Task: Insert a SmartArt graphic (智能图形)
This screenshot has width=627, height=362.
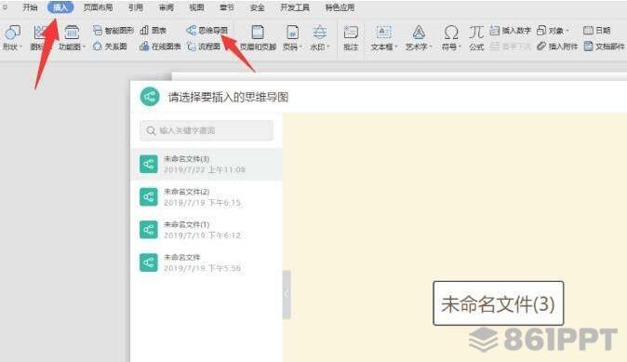Action: [x=113, y=31]
